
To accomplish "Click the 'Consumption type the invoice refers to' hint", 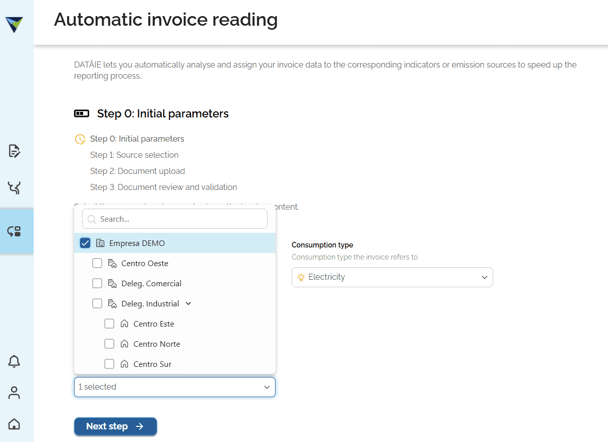I will pyautogui.click(x=355, y=257).
